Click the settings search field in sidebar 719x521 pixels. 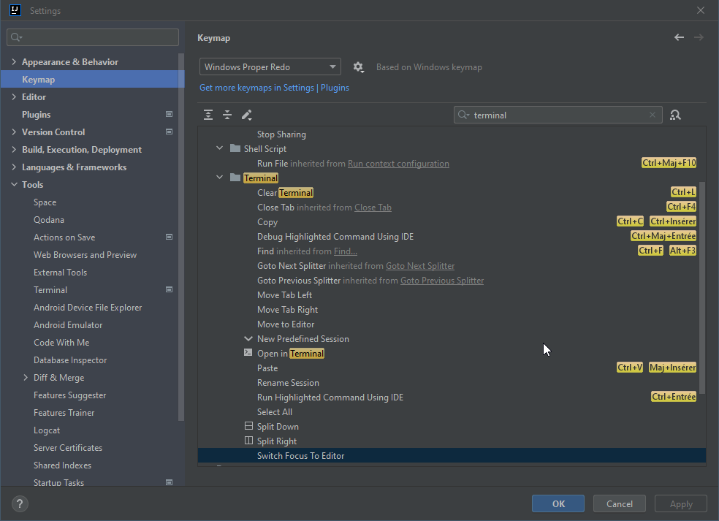[x=93, y=37]
